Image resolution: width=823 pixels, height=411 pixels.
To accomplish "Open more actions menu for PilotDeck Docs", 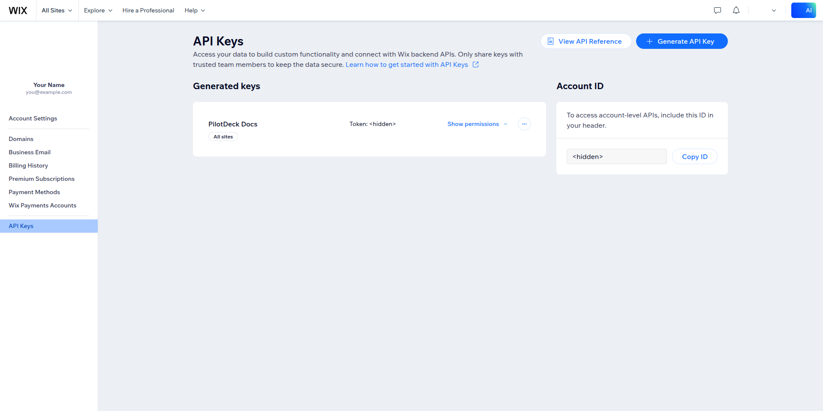I will tap(524, 124).
